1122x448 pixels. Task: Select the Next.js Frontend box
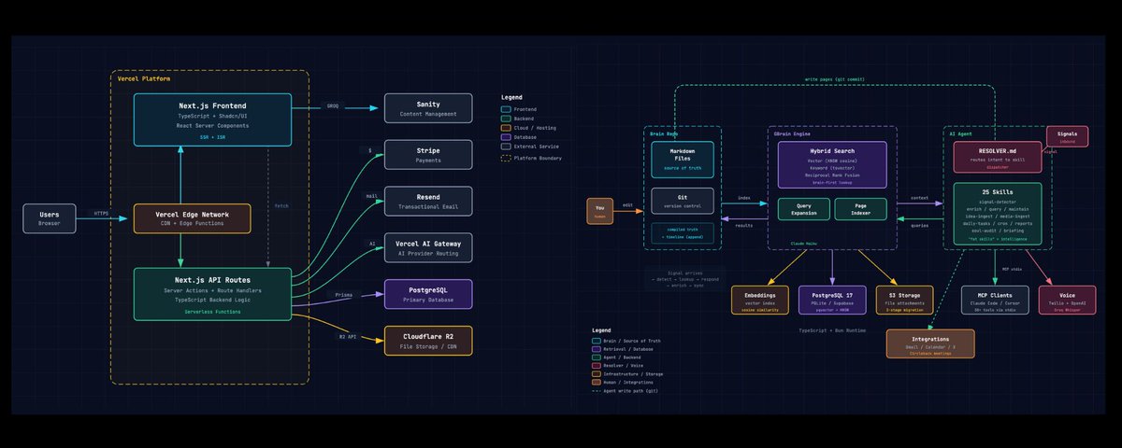212,119
